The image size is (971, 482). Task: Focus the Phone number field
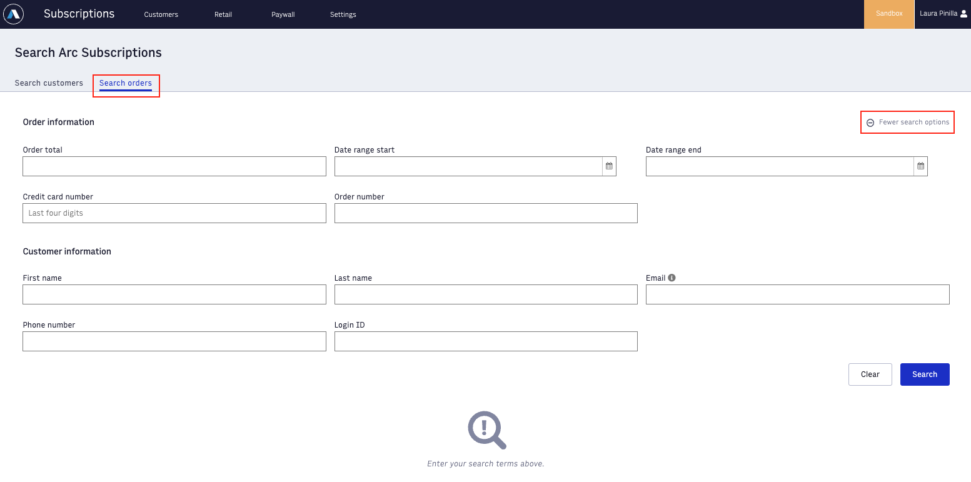174,341
